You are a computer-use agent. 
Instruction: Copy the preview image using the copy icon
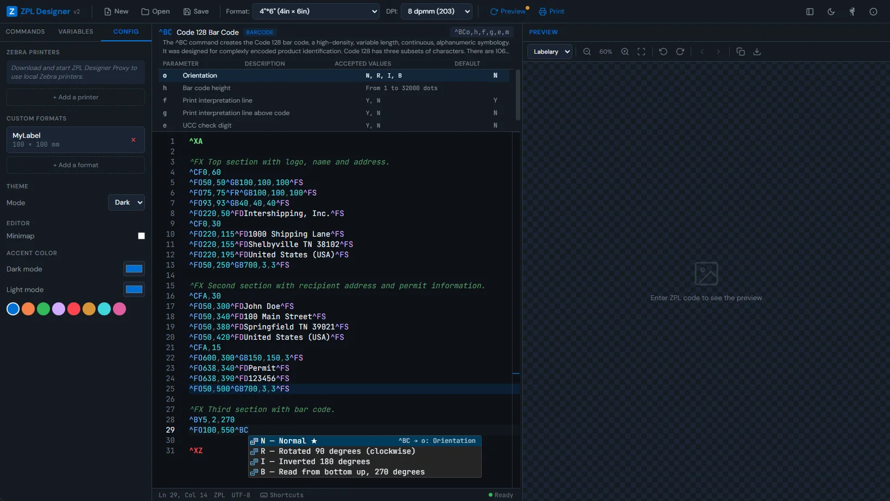point(740,51)
